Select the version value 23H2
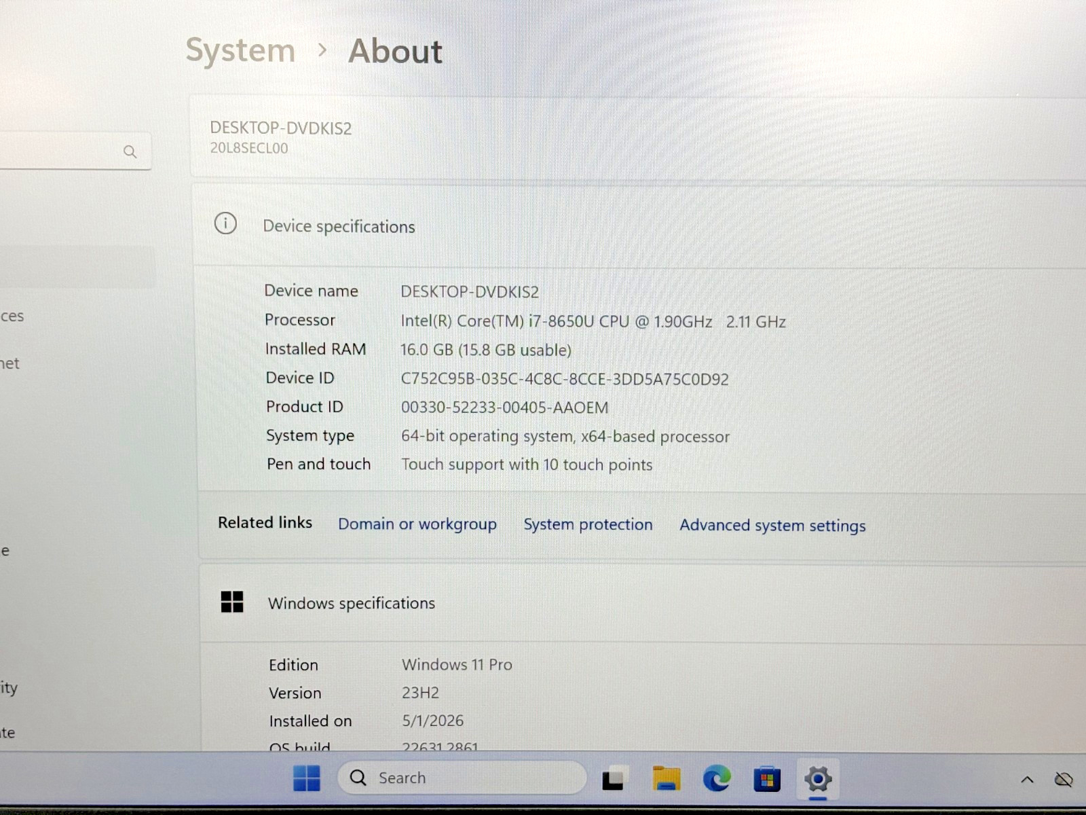Screen dimensions: 1086x815 coord(420,693)
